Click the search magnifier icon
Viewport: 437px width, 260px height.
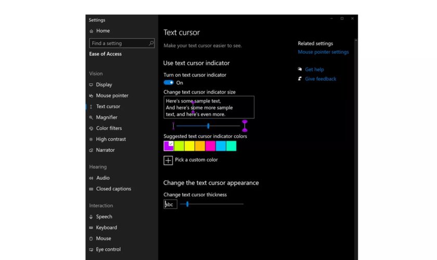(151, 44)
